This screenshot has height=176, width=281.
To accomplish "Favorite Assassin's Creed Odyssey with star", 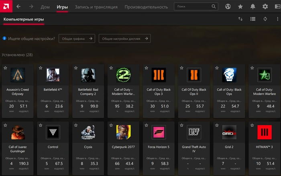I will tap(6, 68).
